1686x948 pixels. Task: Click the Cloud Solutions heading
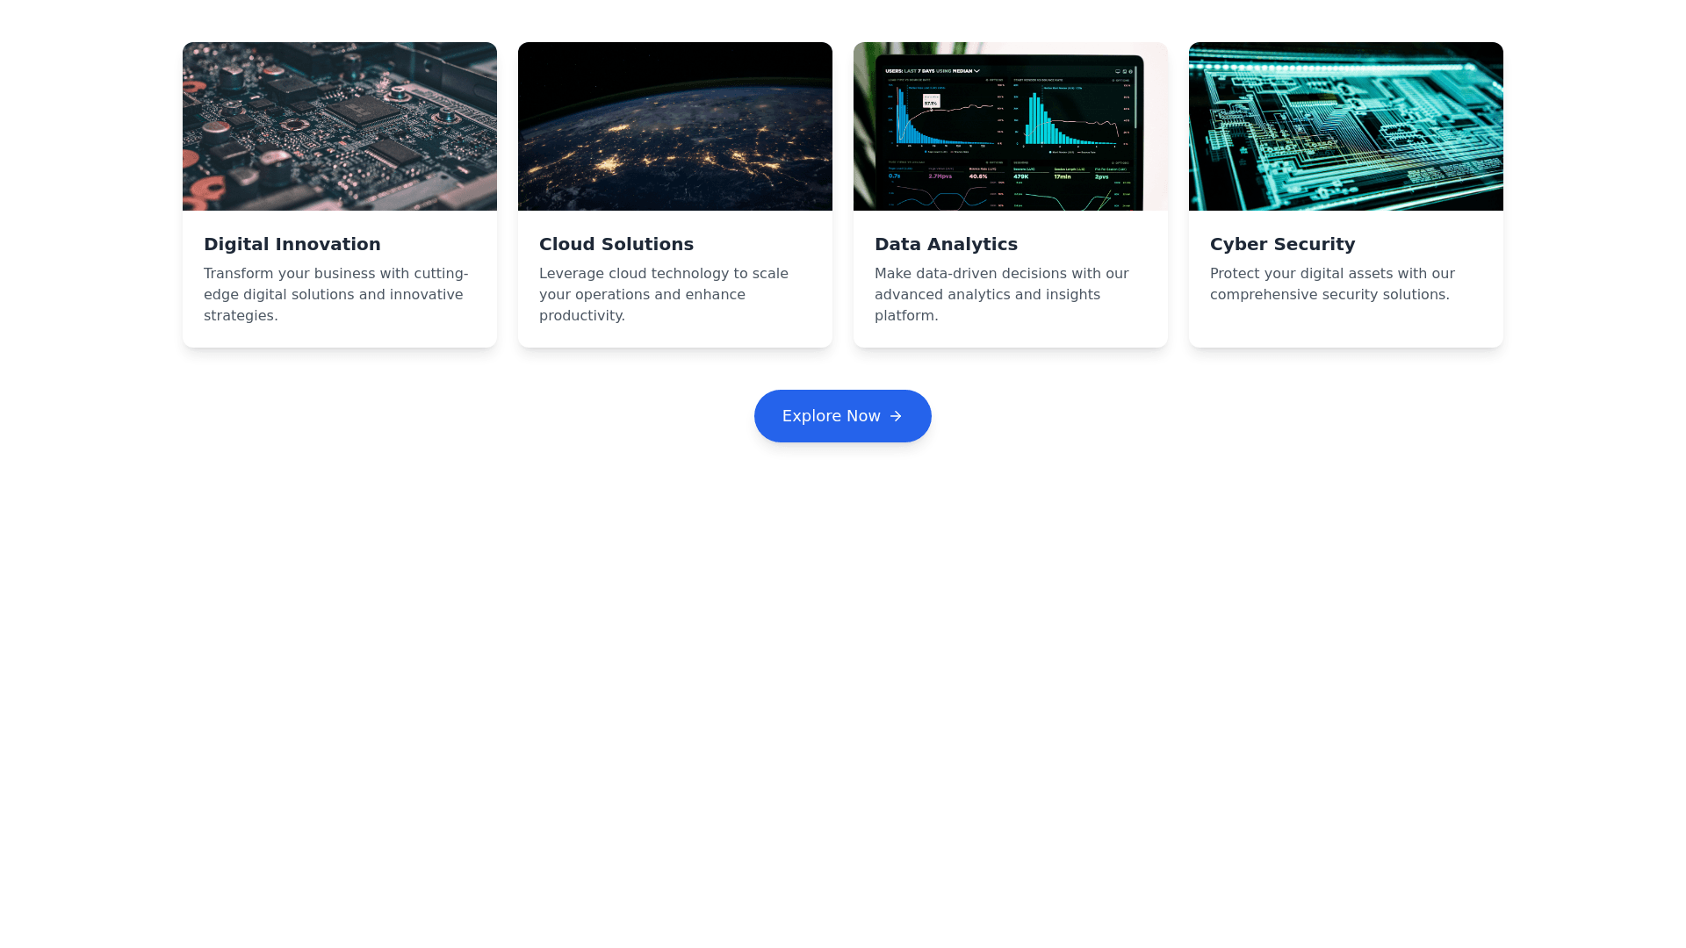tap(616, 244)
